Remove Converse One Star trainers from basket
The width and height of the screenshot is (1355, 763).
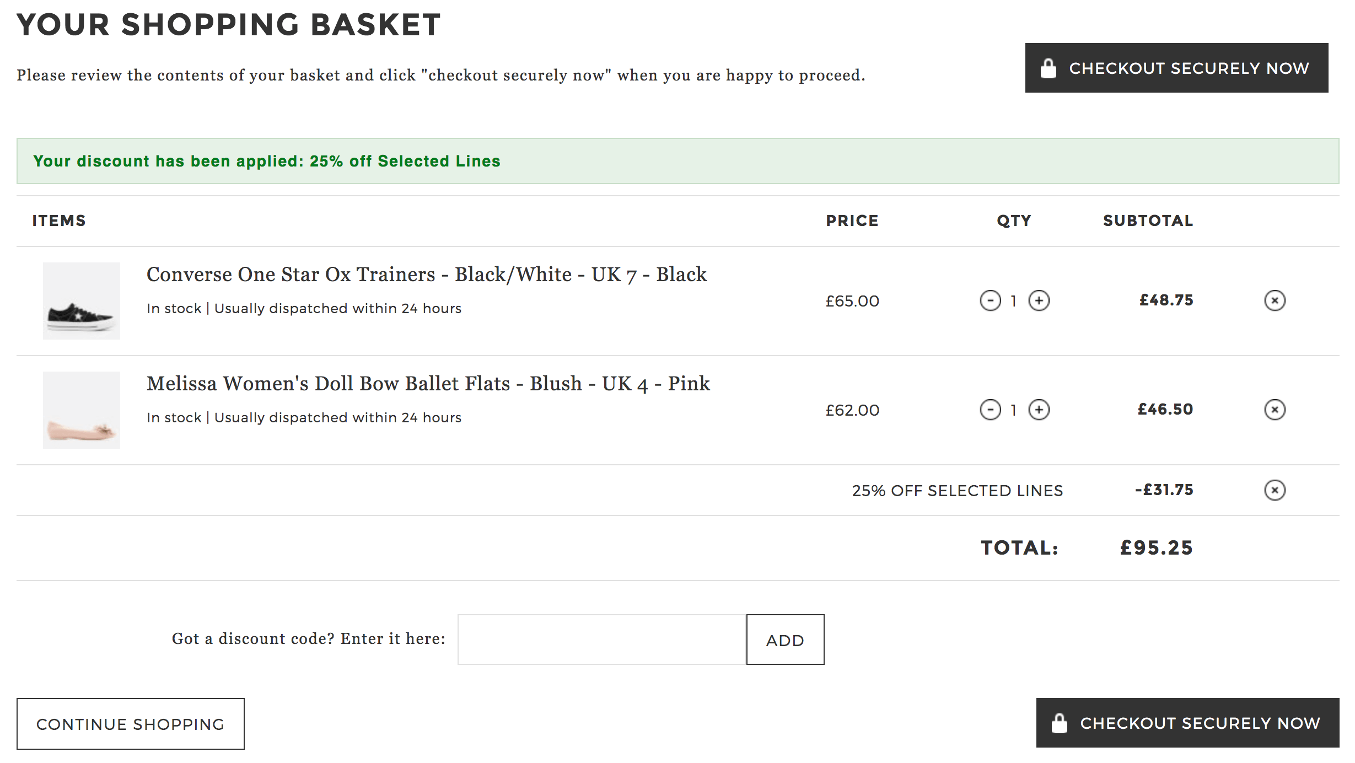(1275, 300)
